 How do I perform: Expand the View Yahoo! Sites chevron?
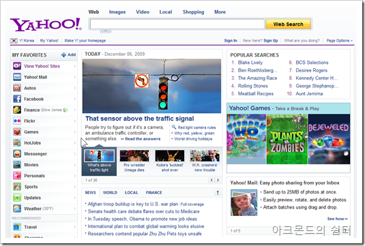click(75, 66)
